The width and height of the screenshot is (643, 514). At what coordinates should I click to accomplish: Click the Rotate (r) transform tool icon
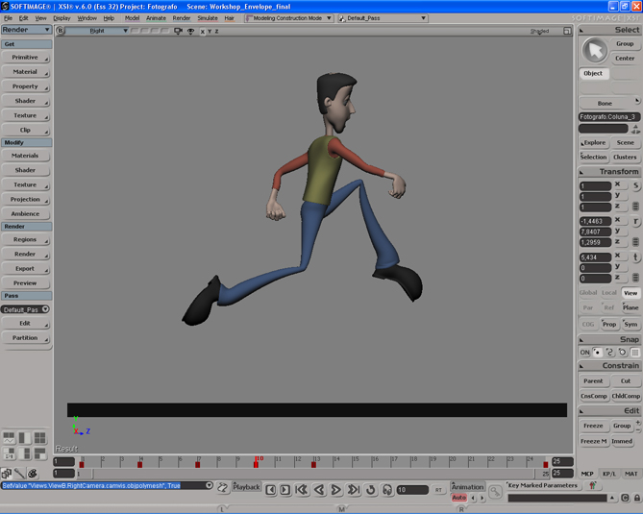coord(635,222)
